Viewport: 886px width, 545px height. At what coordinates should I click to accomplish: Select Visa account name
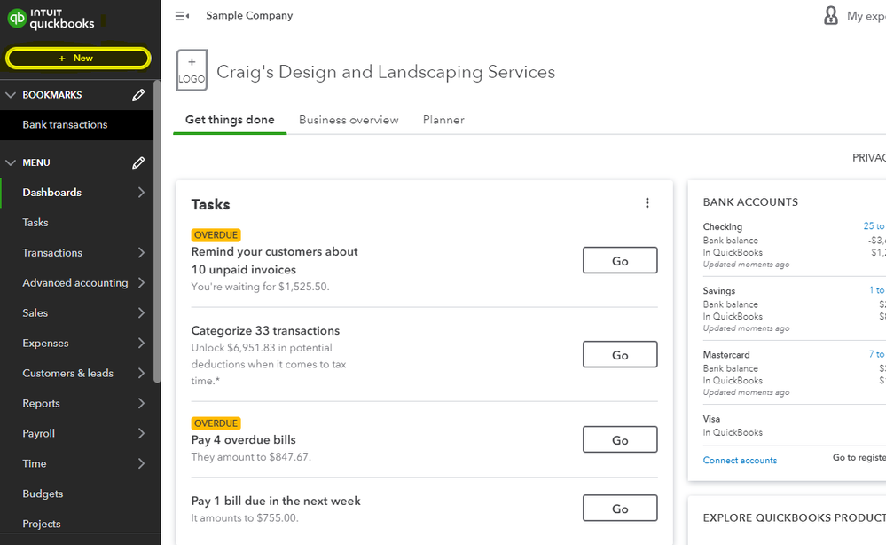coord(711,419)
